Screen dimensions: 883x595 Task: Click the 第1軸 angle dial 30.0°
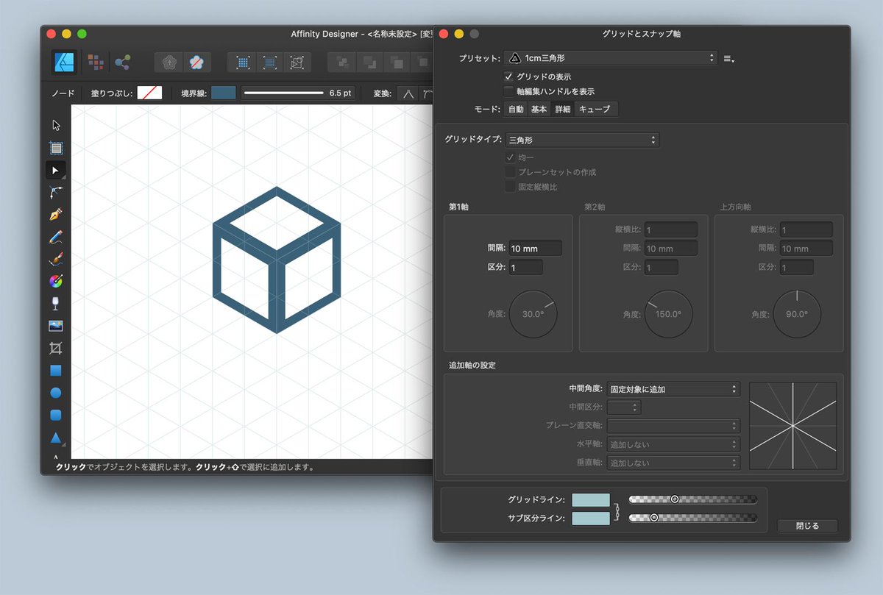533,314
